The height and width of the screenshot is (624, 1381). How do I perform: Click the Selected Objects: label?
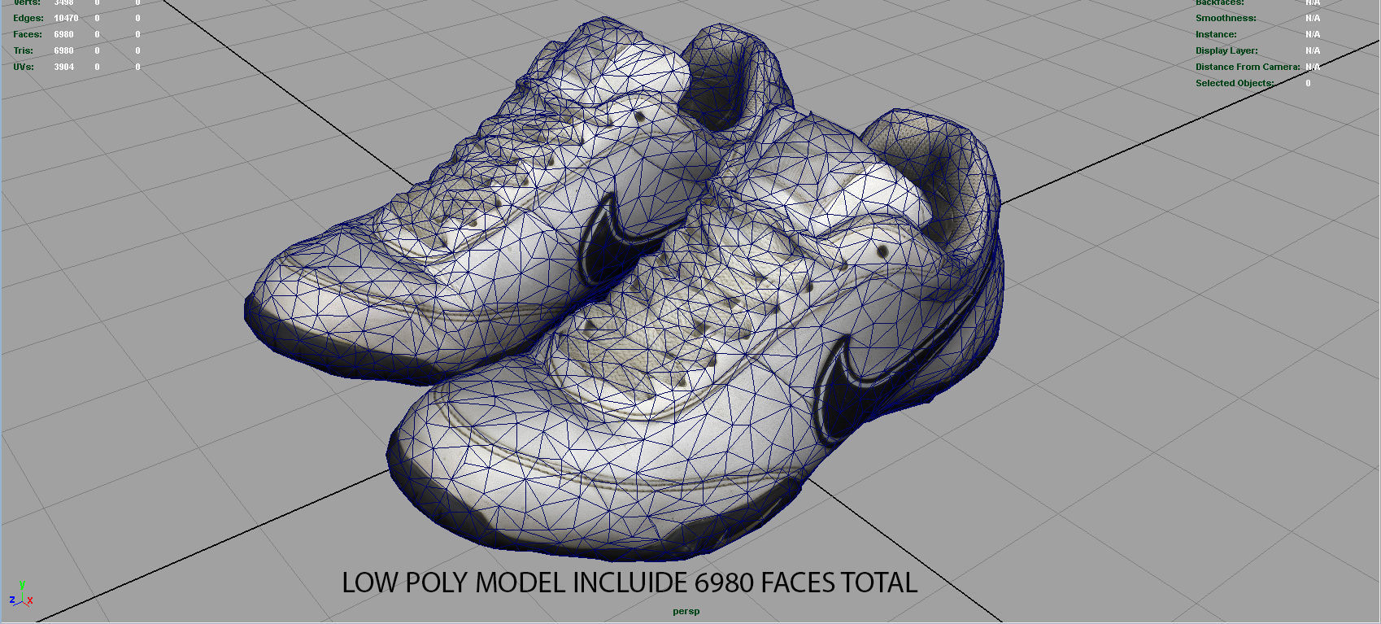point(1235,83)
